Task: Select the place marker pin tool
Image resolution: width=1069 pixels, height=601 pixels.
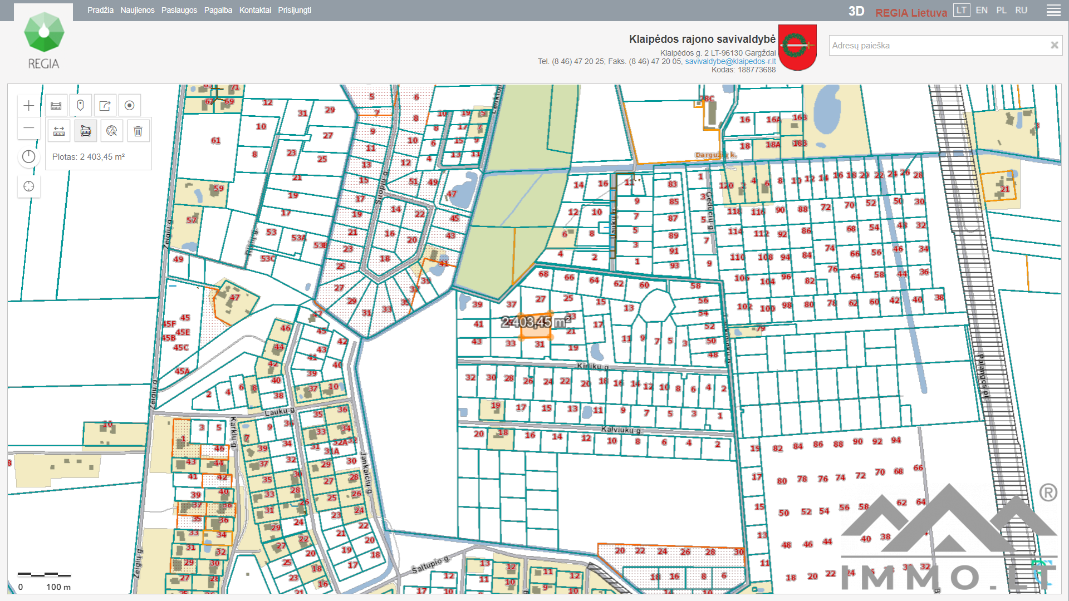Action: pos(80,106)
